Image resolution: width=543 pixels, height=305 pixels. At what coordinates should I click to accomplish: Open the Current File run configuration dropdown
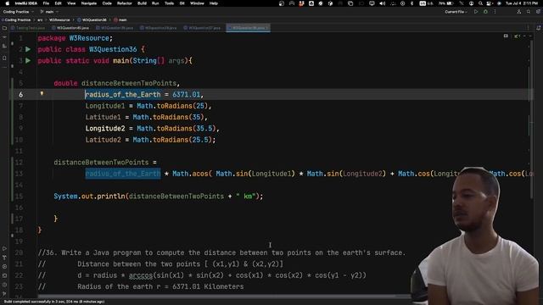[456, 12]
